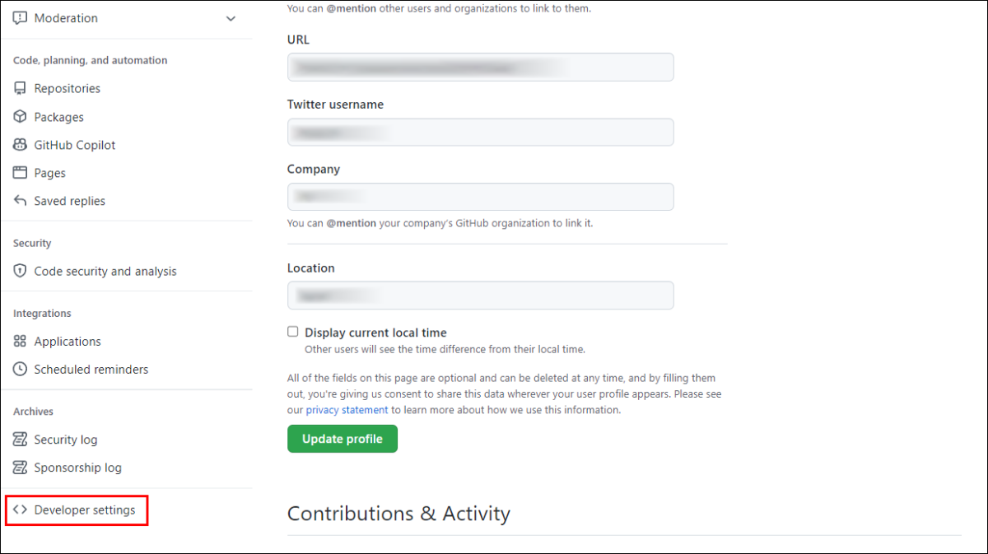Open Sponsorship log settings page
This screenshot has width=988, height=554.
click(77, 468)
